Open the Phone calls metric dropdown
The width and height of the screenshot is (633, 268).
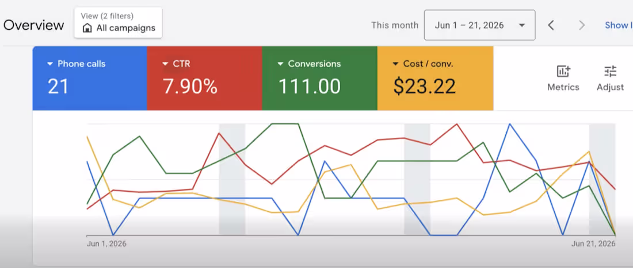[x=77, y=64]
